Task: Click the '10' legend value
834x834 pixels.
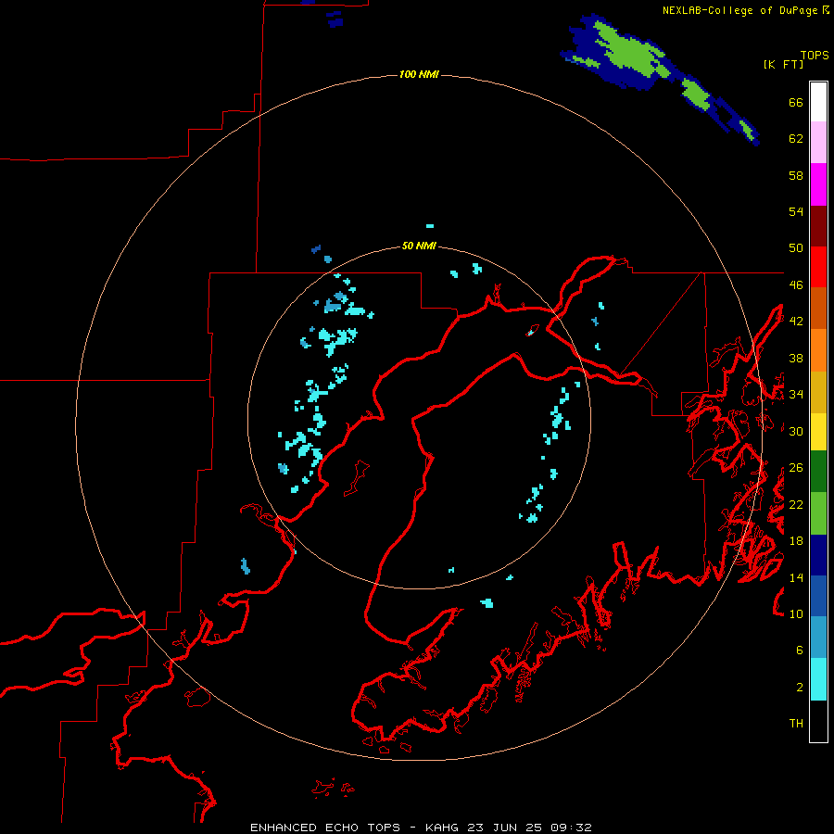Action: (x=796, y=613)
